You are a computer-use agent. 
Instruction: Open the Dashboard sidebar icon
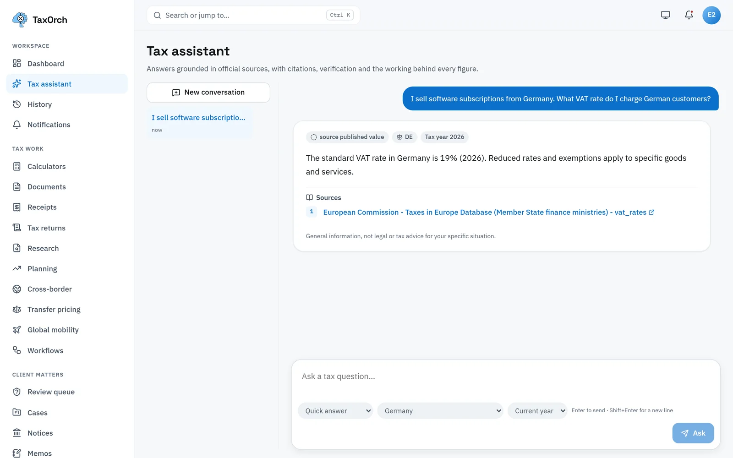17,63
